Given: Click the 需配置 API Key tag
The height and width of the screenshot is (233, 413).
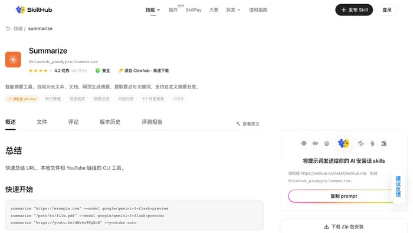Looking at the screenshot, I should tap(22, 99).
